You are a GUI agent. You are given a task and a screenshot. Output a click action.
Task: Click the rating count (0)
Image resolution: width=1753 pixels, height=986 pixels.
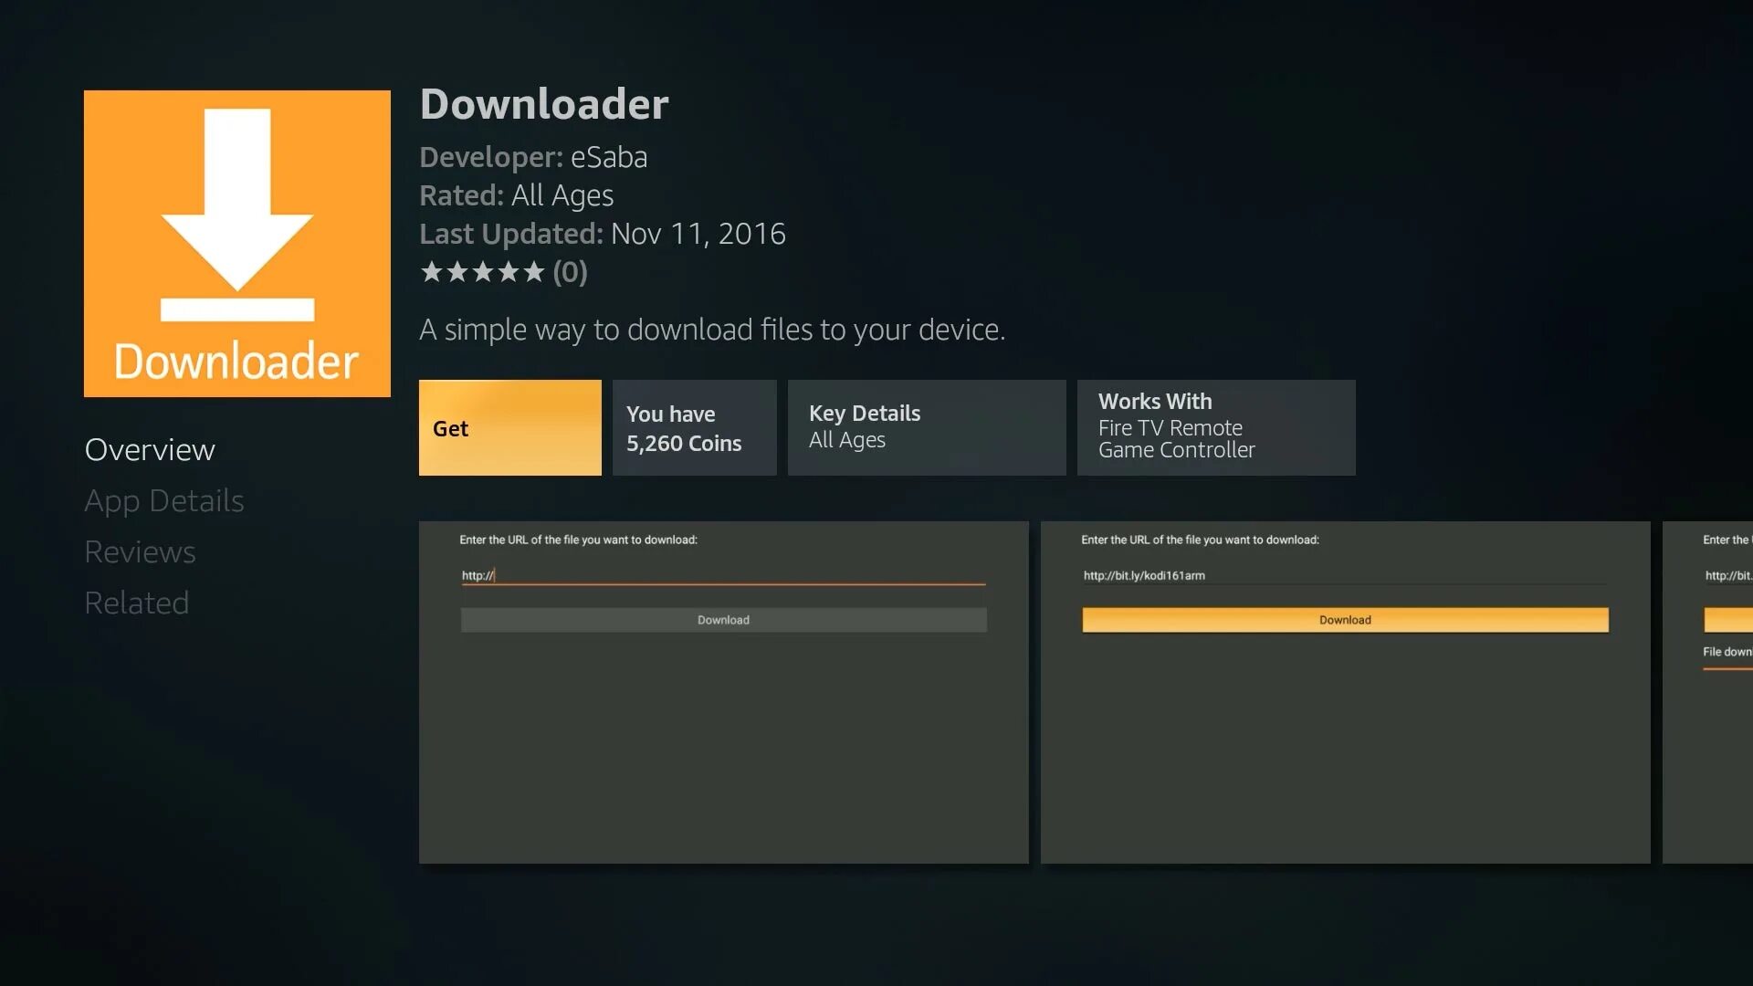click(x=570, y=272)
